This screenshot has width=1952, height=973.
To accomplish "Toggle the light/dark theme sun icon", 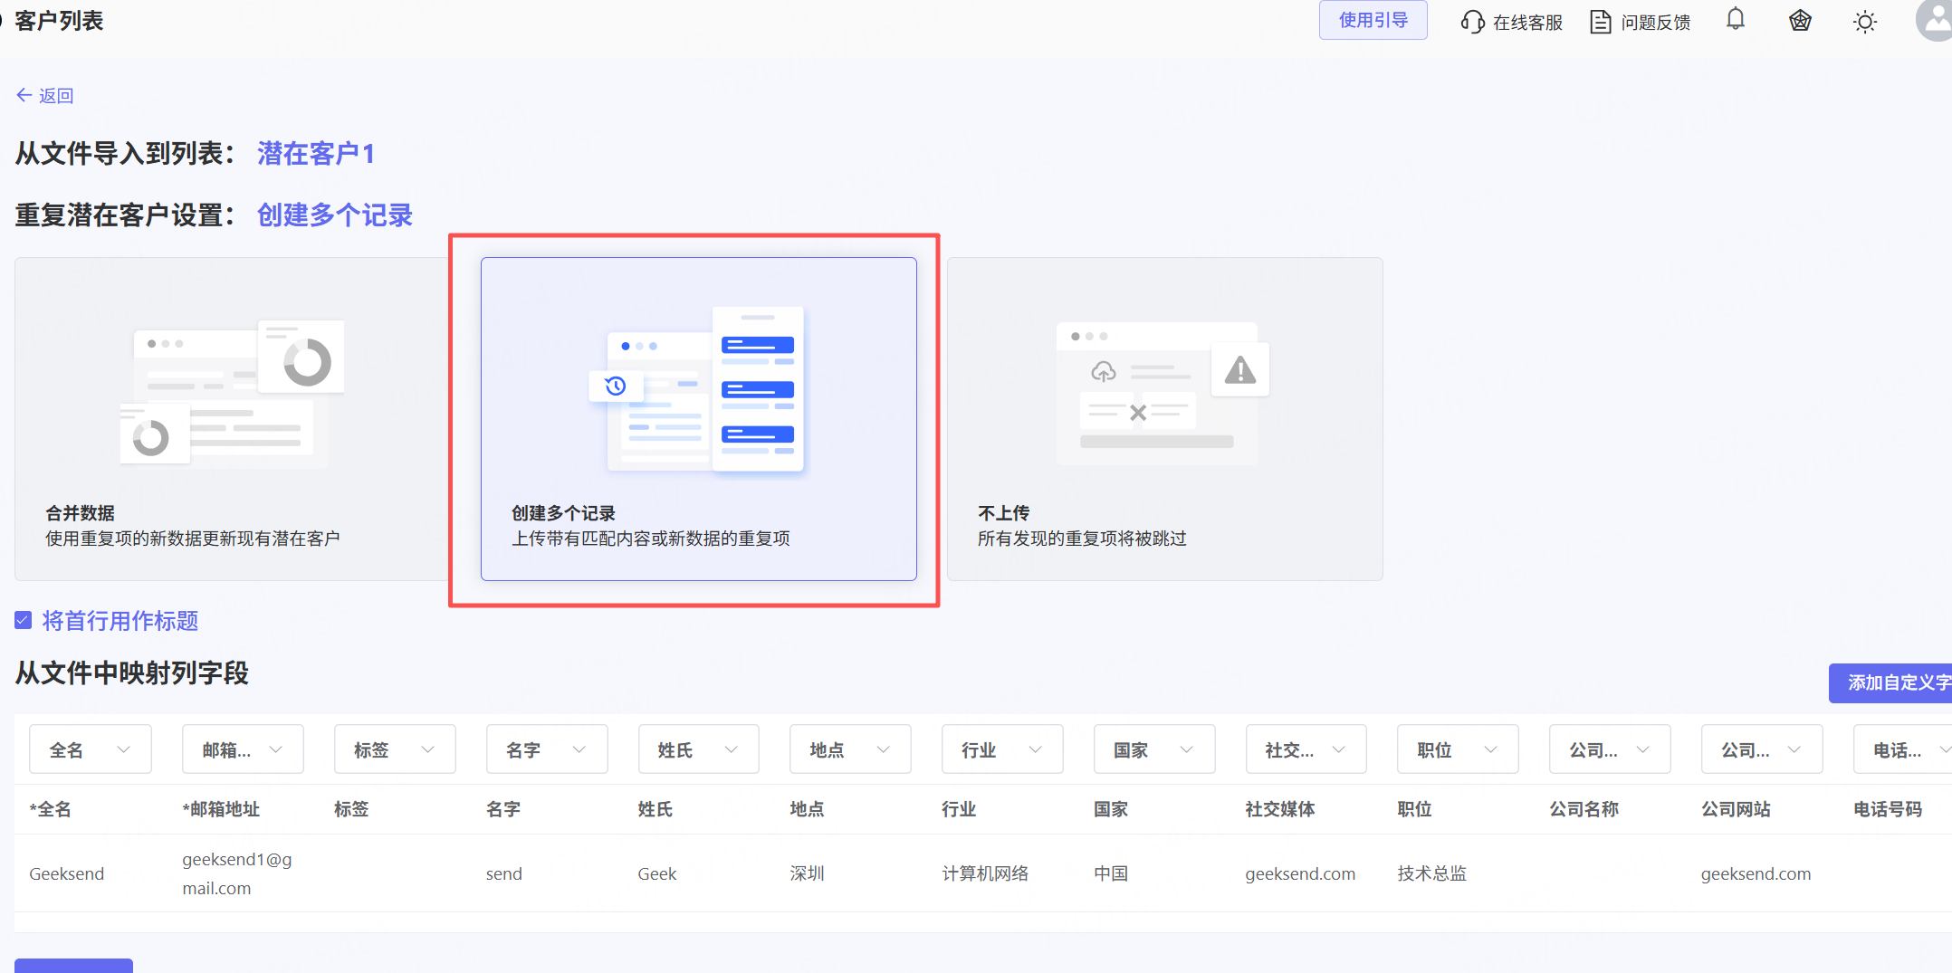I will pos(1864,22).
